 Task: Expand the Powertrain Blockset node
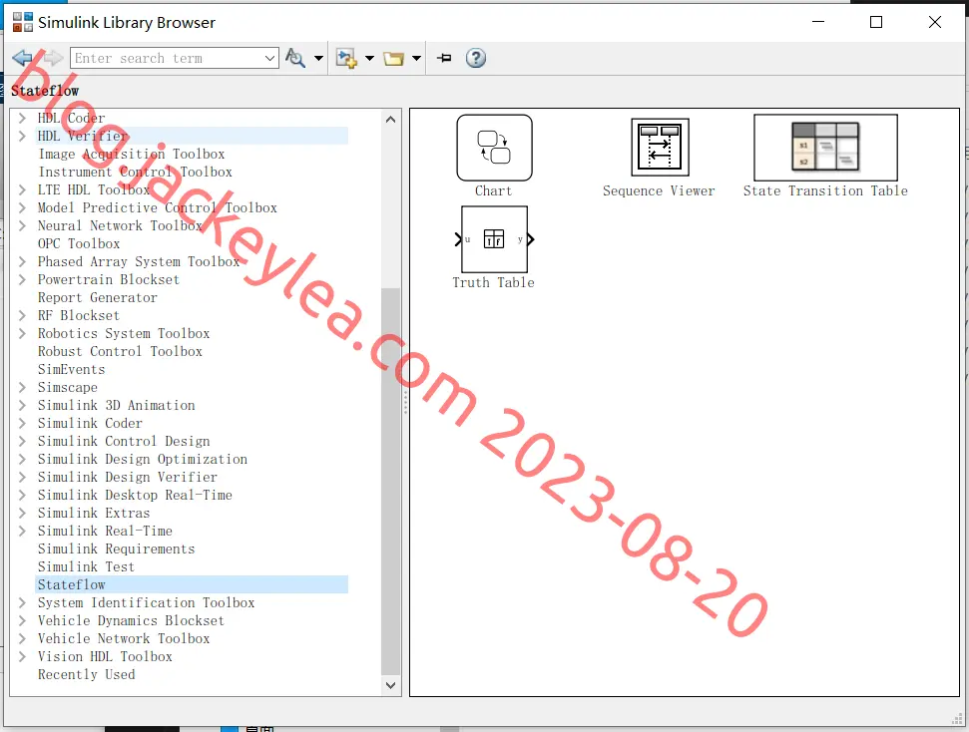(22, 279)
